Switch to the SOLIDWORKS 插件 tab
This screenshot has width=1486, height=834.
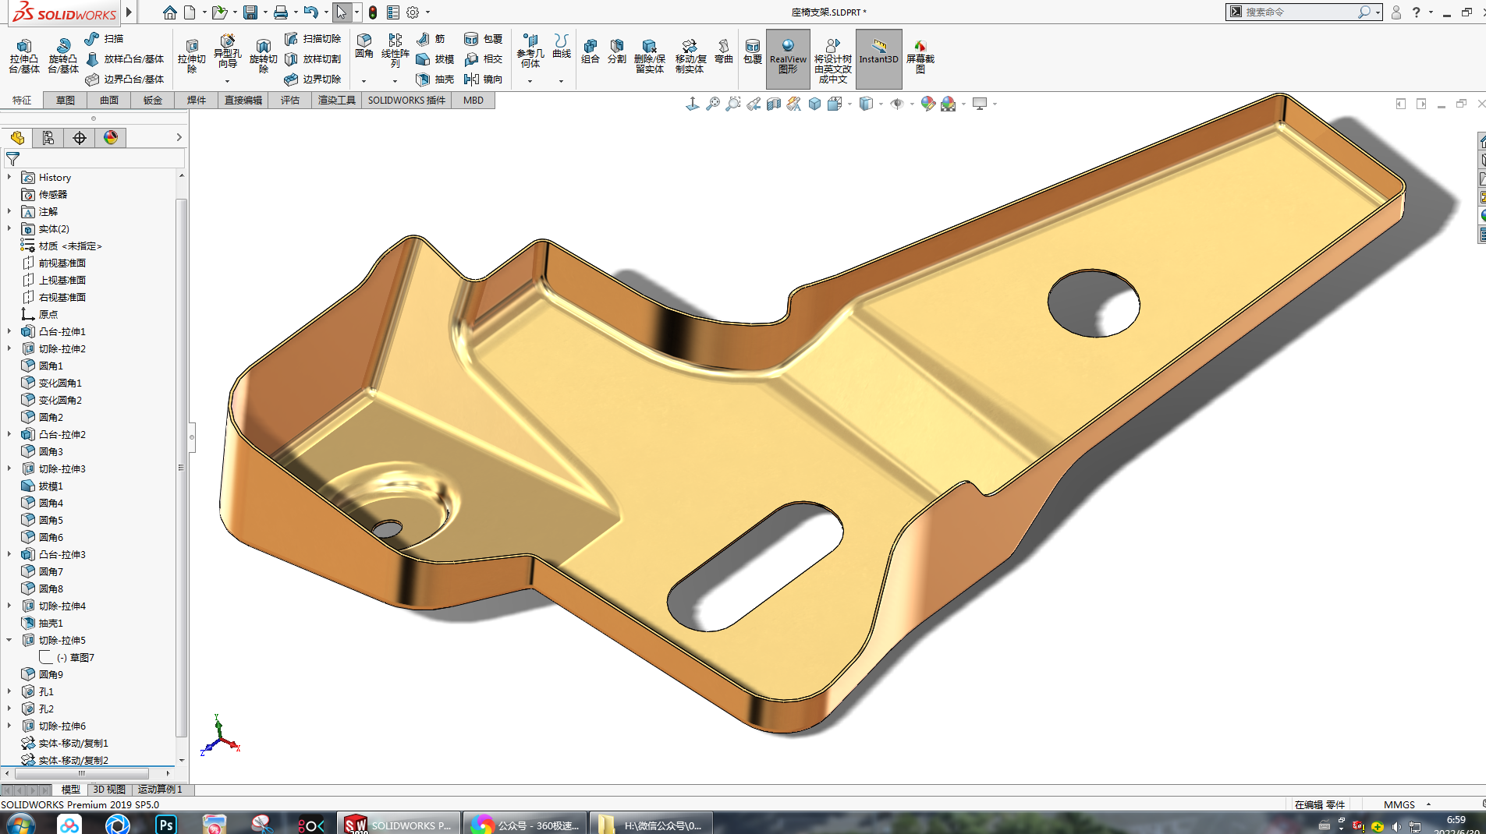(406, 101)
